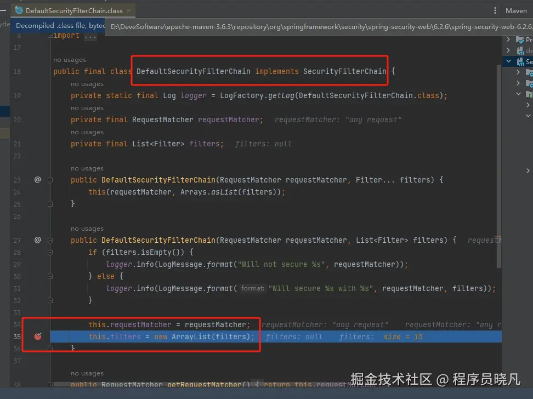Click the first gear folder icon in Maven
533x399 pixels.
point(529,72)
